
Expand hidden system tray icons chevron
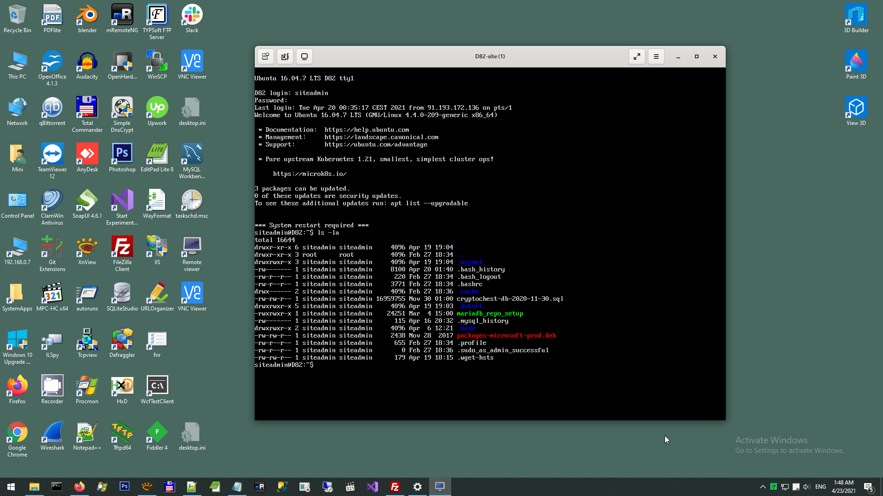coord(763,487)
